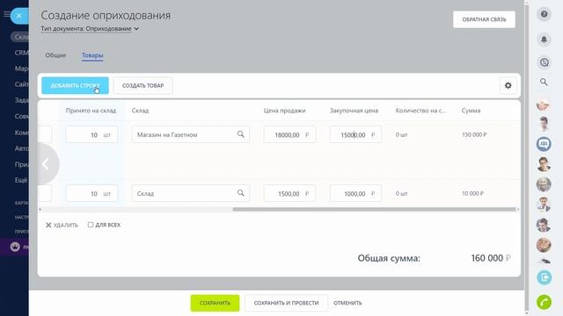The height and width of the screenshot is (316, 563).
Task: Click search icon in empty Склад field
Action: 240,193
